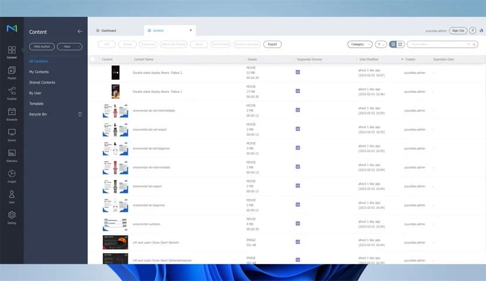Click the Move toolbar button
Screen dimensions: 486x281
(x=199, y=44)
